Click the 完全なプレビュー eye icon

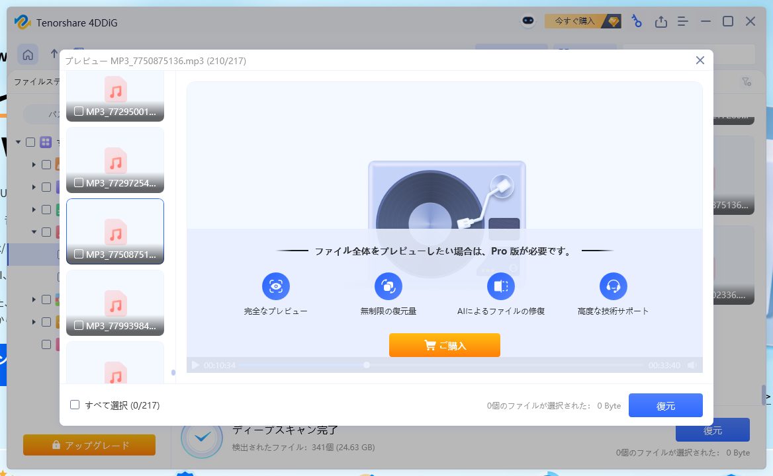(x=276, y=286)
